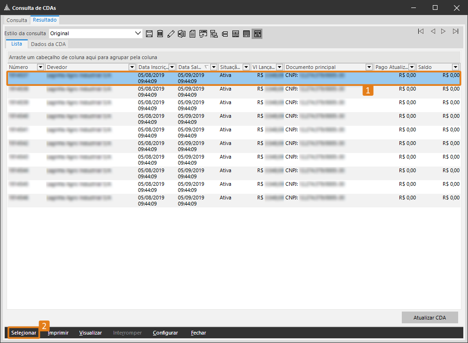The height and width of the screenshot is (343, 468).
Task: Go to the first record arrow
Action: [421, 31]
